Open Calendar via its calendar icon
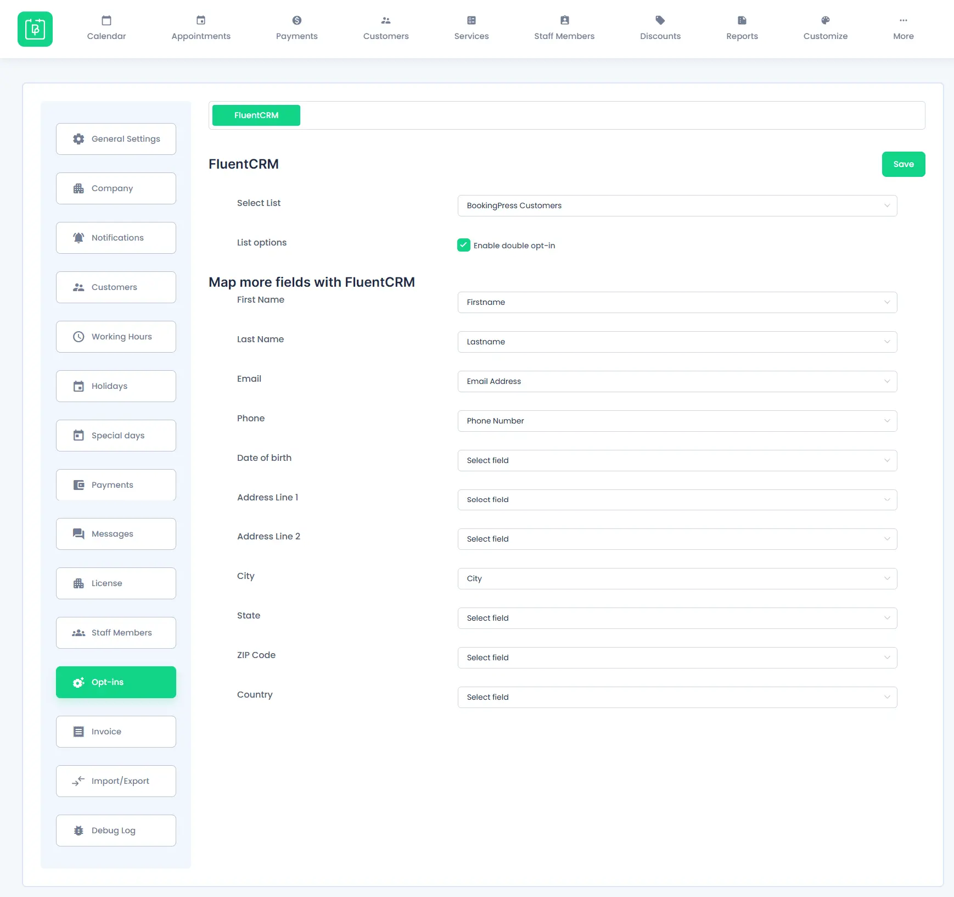The width and height of the screenshot is (954, 897). click(106, 20)
